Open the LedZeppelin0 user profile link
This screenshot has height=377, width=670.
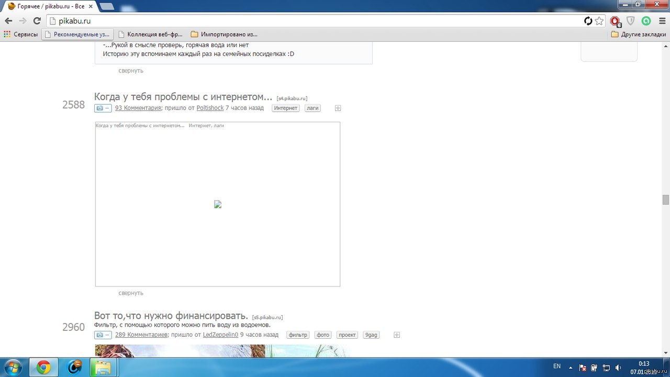(220, 335)
